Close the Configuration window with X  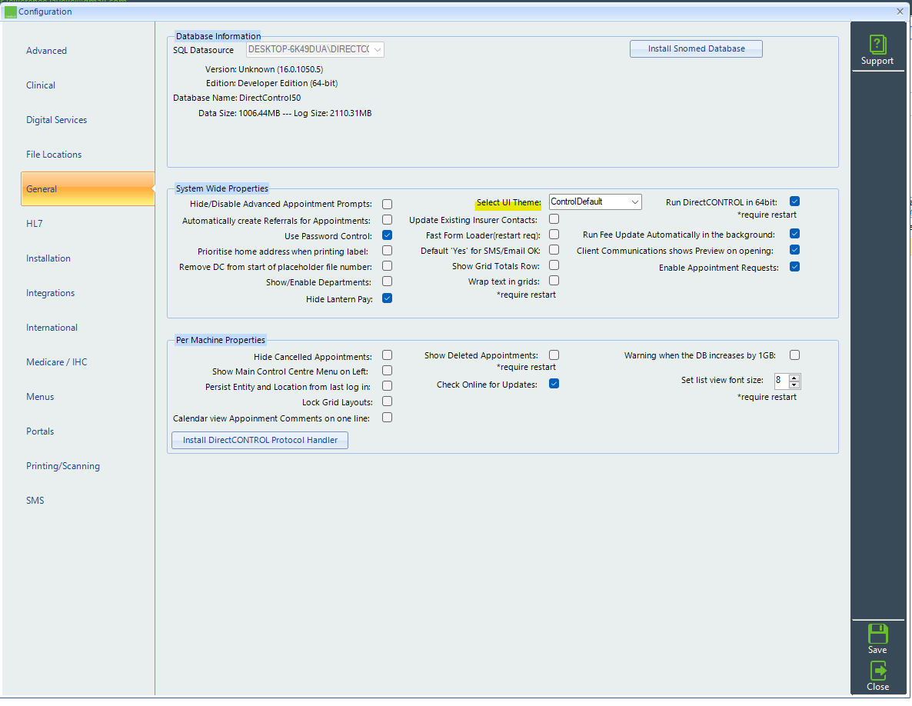coord(900,11)
